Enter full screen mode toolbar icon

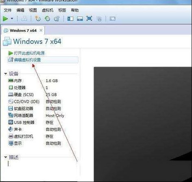(89, 18)
